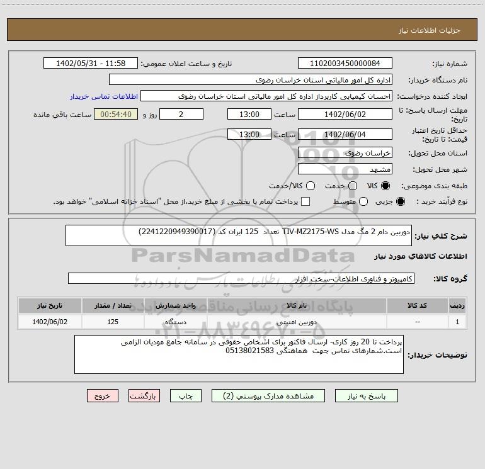Click the واحد شمارش column header
Screen dimensions: 485x469
175,305
